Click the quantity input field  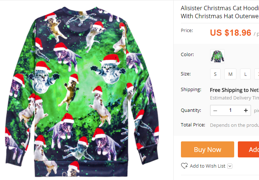[x=231, y=110]
